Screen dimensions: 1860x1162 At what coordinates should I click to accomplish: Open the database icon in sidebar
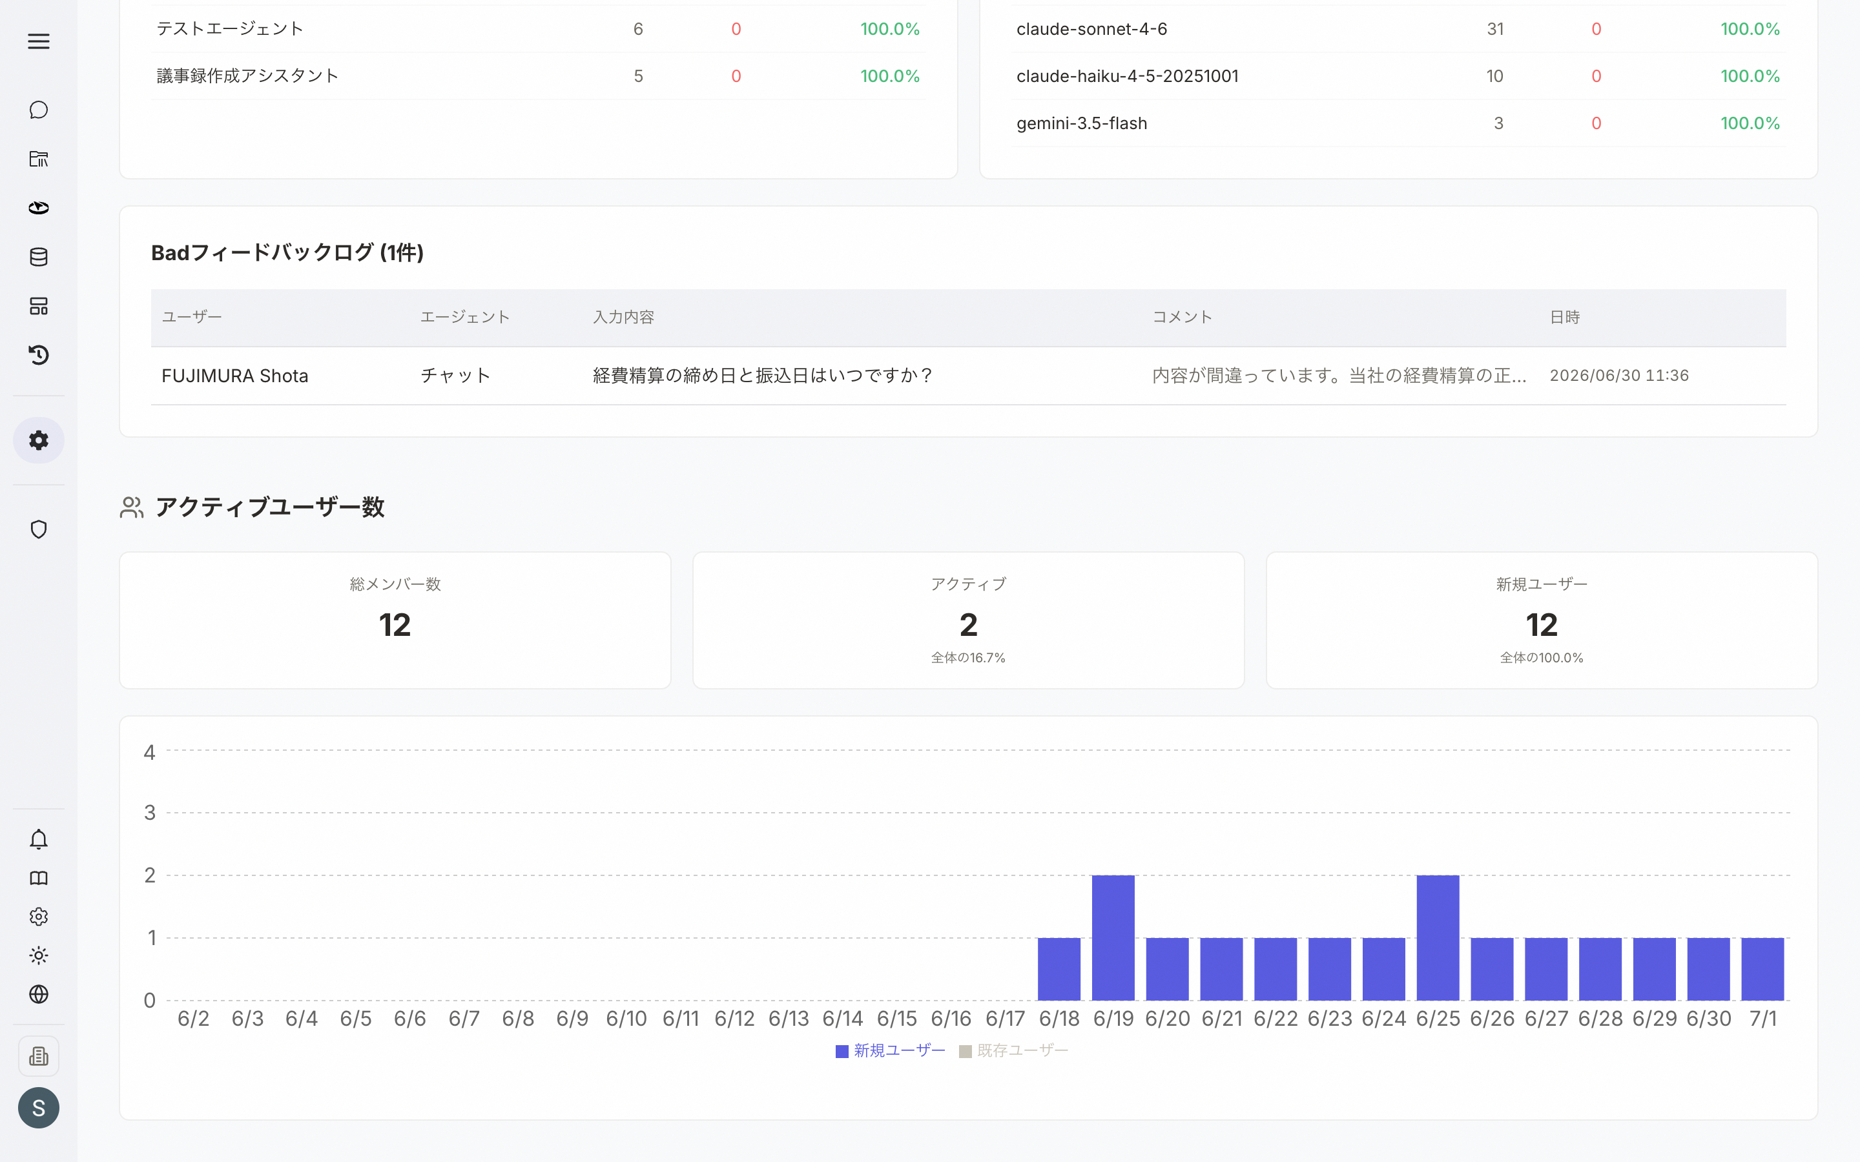tap(39, 258)
